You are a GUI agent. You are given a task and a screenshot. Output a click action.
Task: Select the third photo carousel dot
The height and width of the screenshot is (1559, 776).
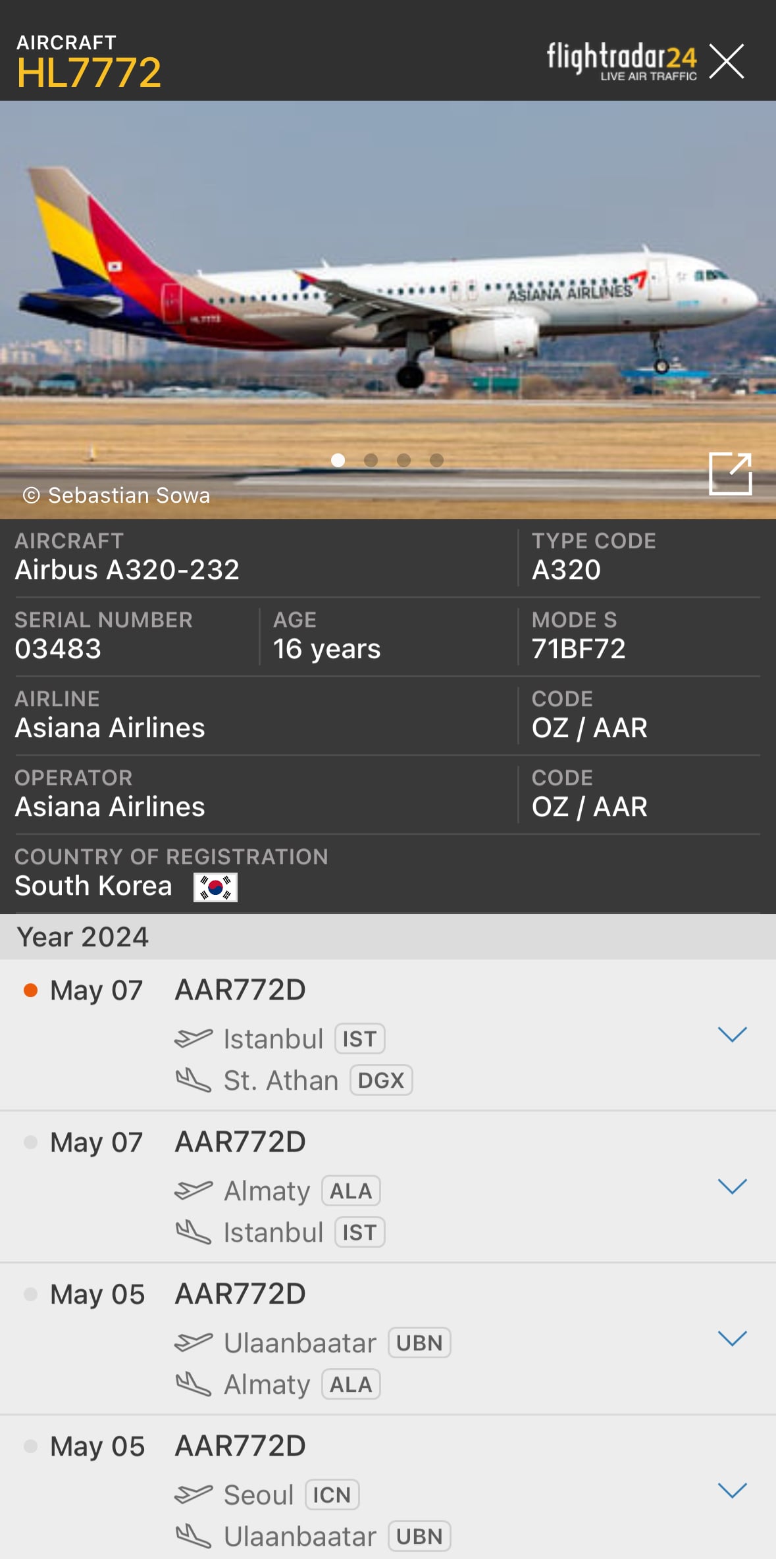(x=403, y=460)
